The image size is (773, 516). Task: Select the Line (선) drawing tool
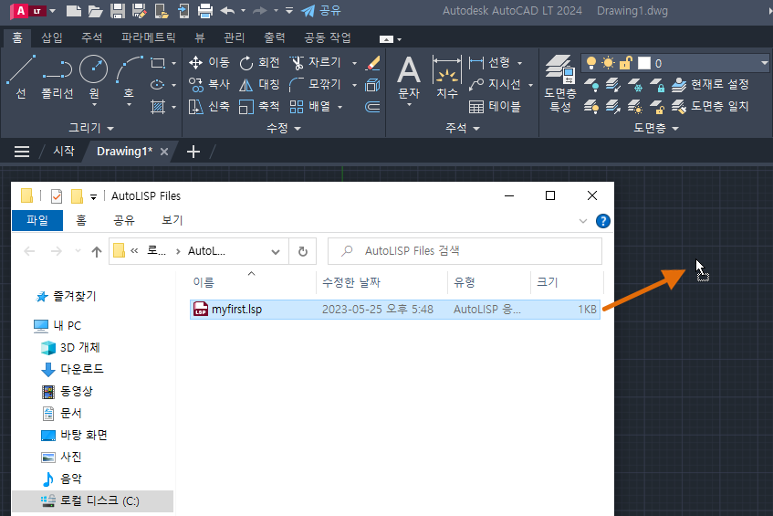click(x=21, y=77)
